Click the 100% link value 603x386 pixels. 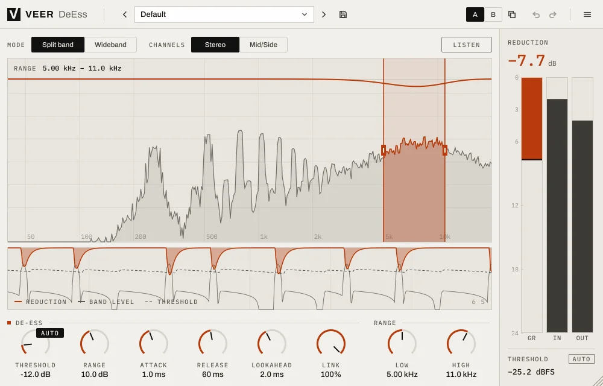[330, 375]
